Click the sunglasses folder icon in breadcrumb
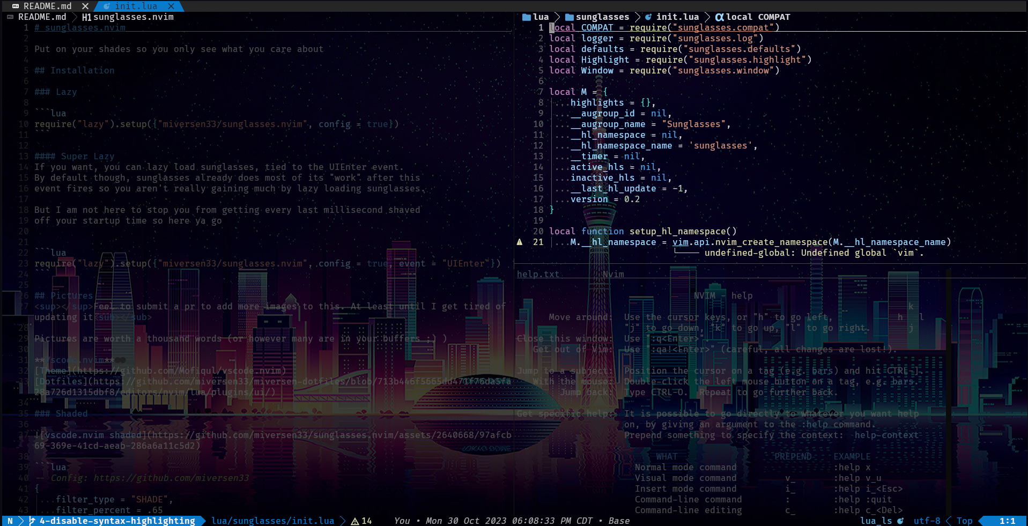 [569, 17]
